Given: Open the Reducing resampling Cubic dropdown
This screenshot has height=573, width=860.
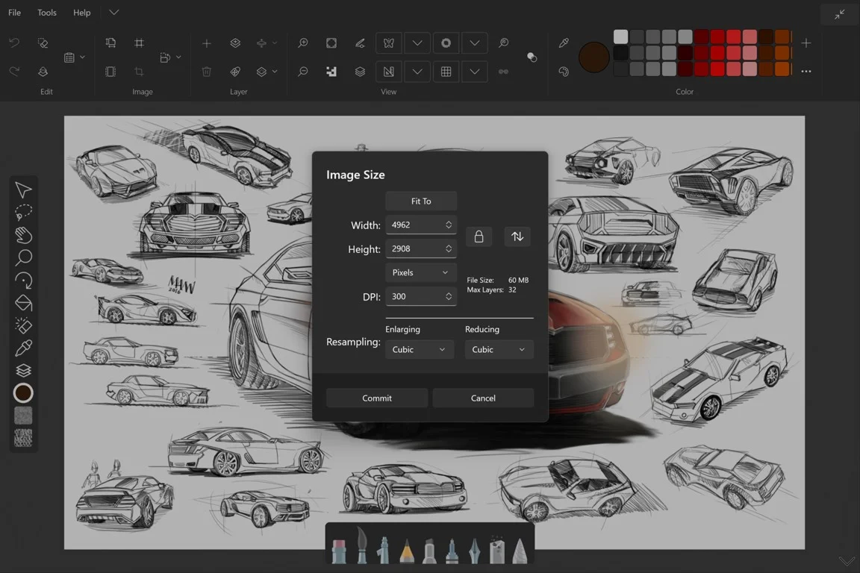Looking at the screenshot, I should tap(499, 349).
